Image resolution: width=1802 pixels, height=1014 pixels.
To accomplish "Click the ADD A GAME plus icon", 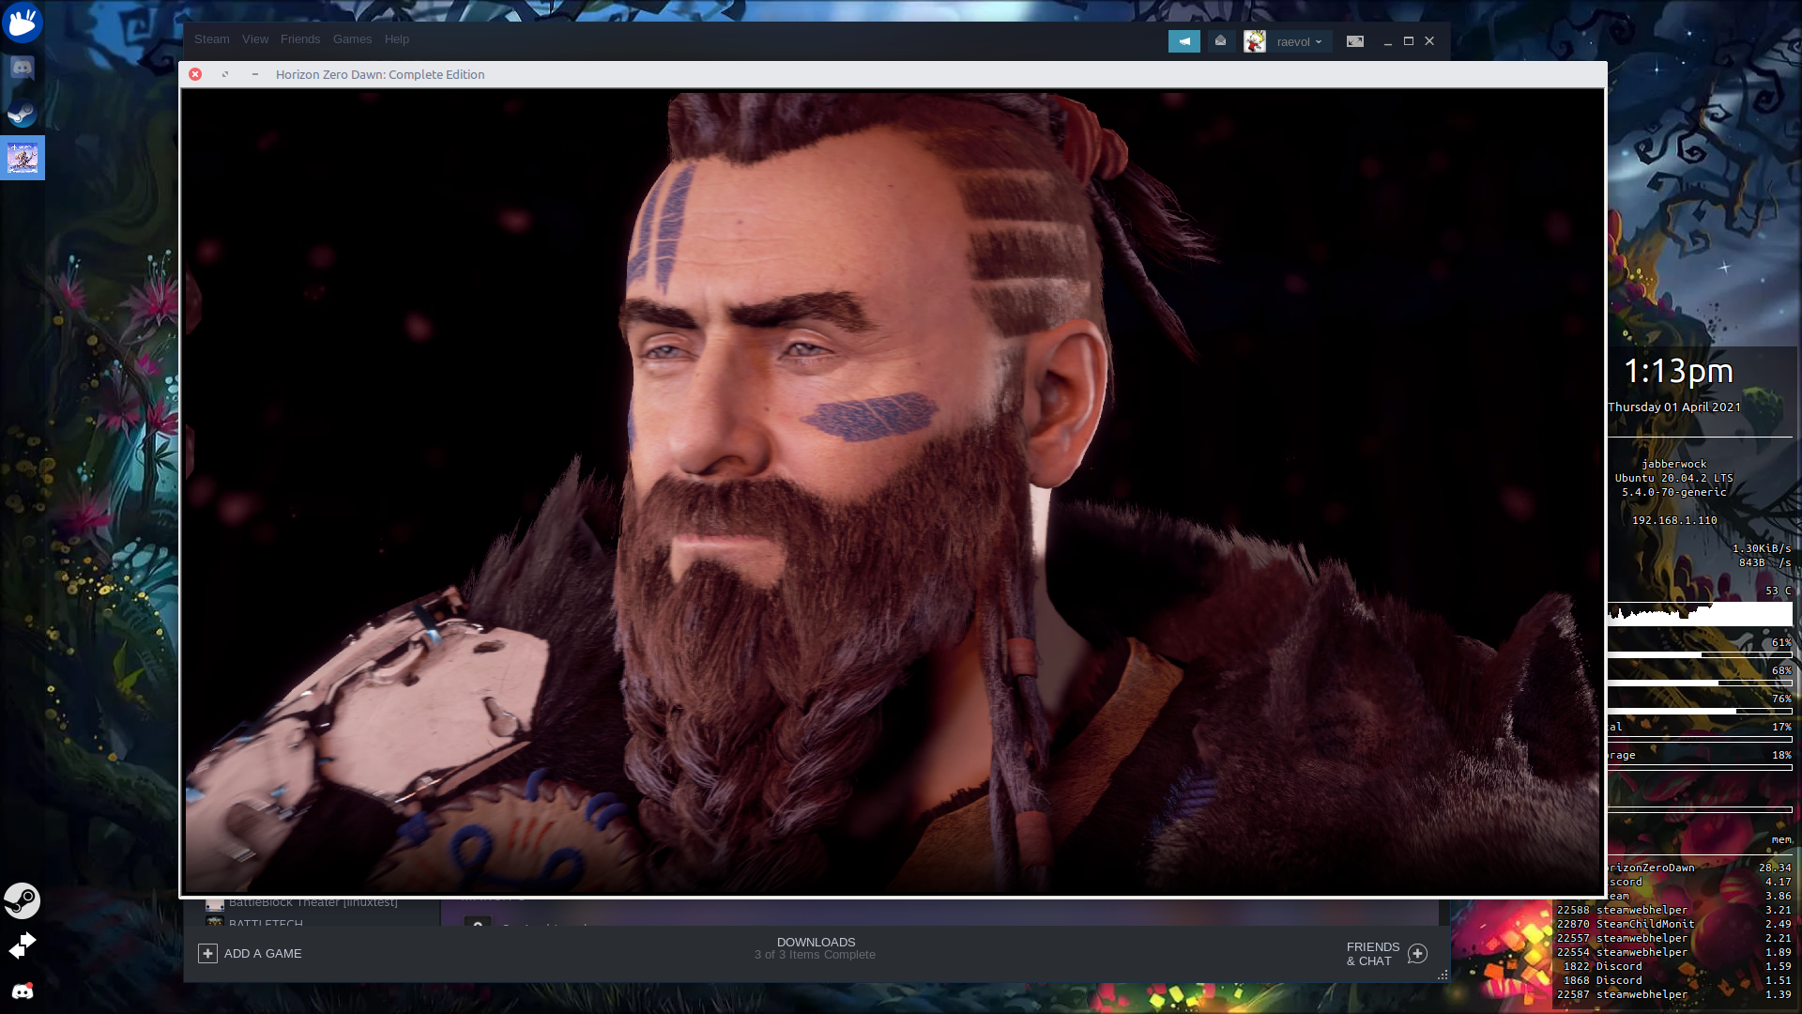I will 207,954.
